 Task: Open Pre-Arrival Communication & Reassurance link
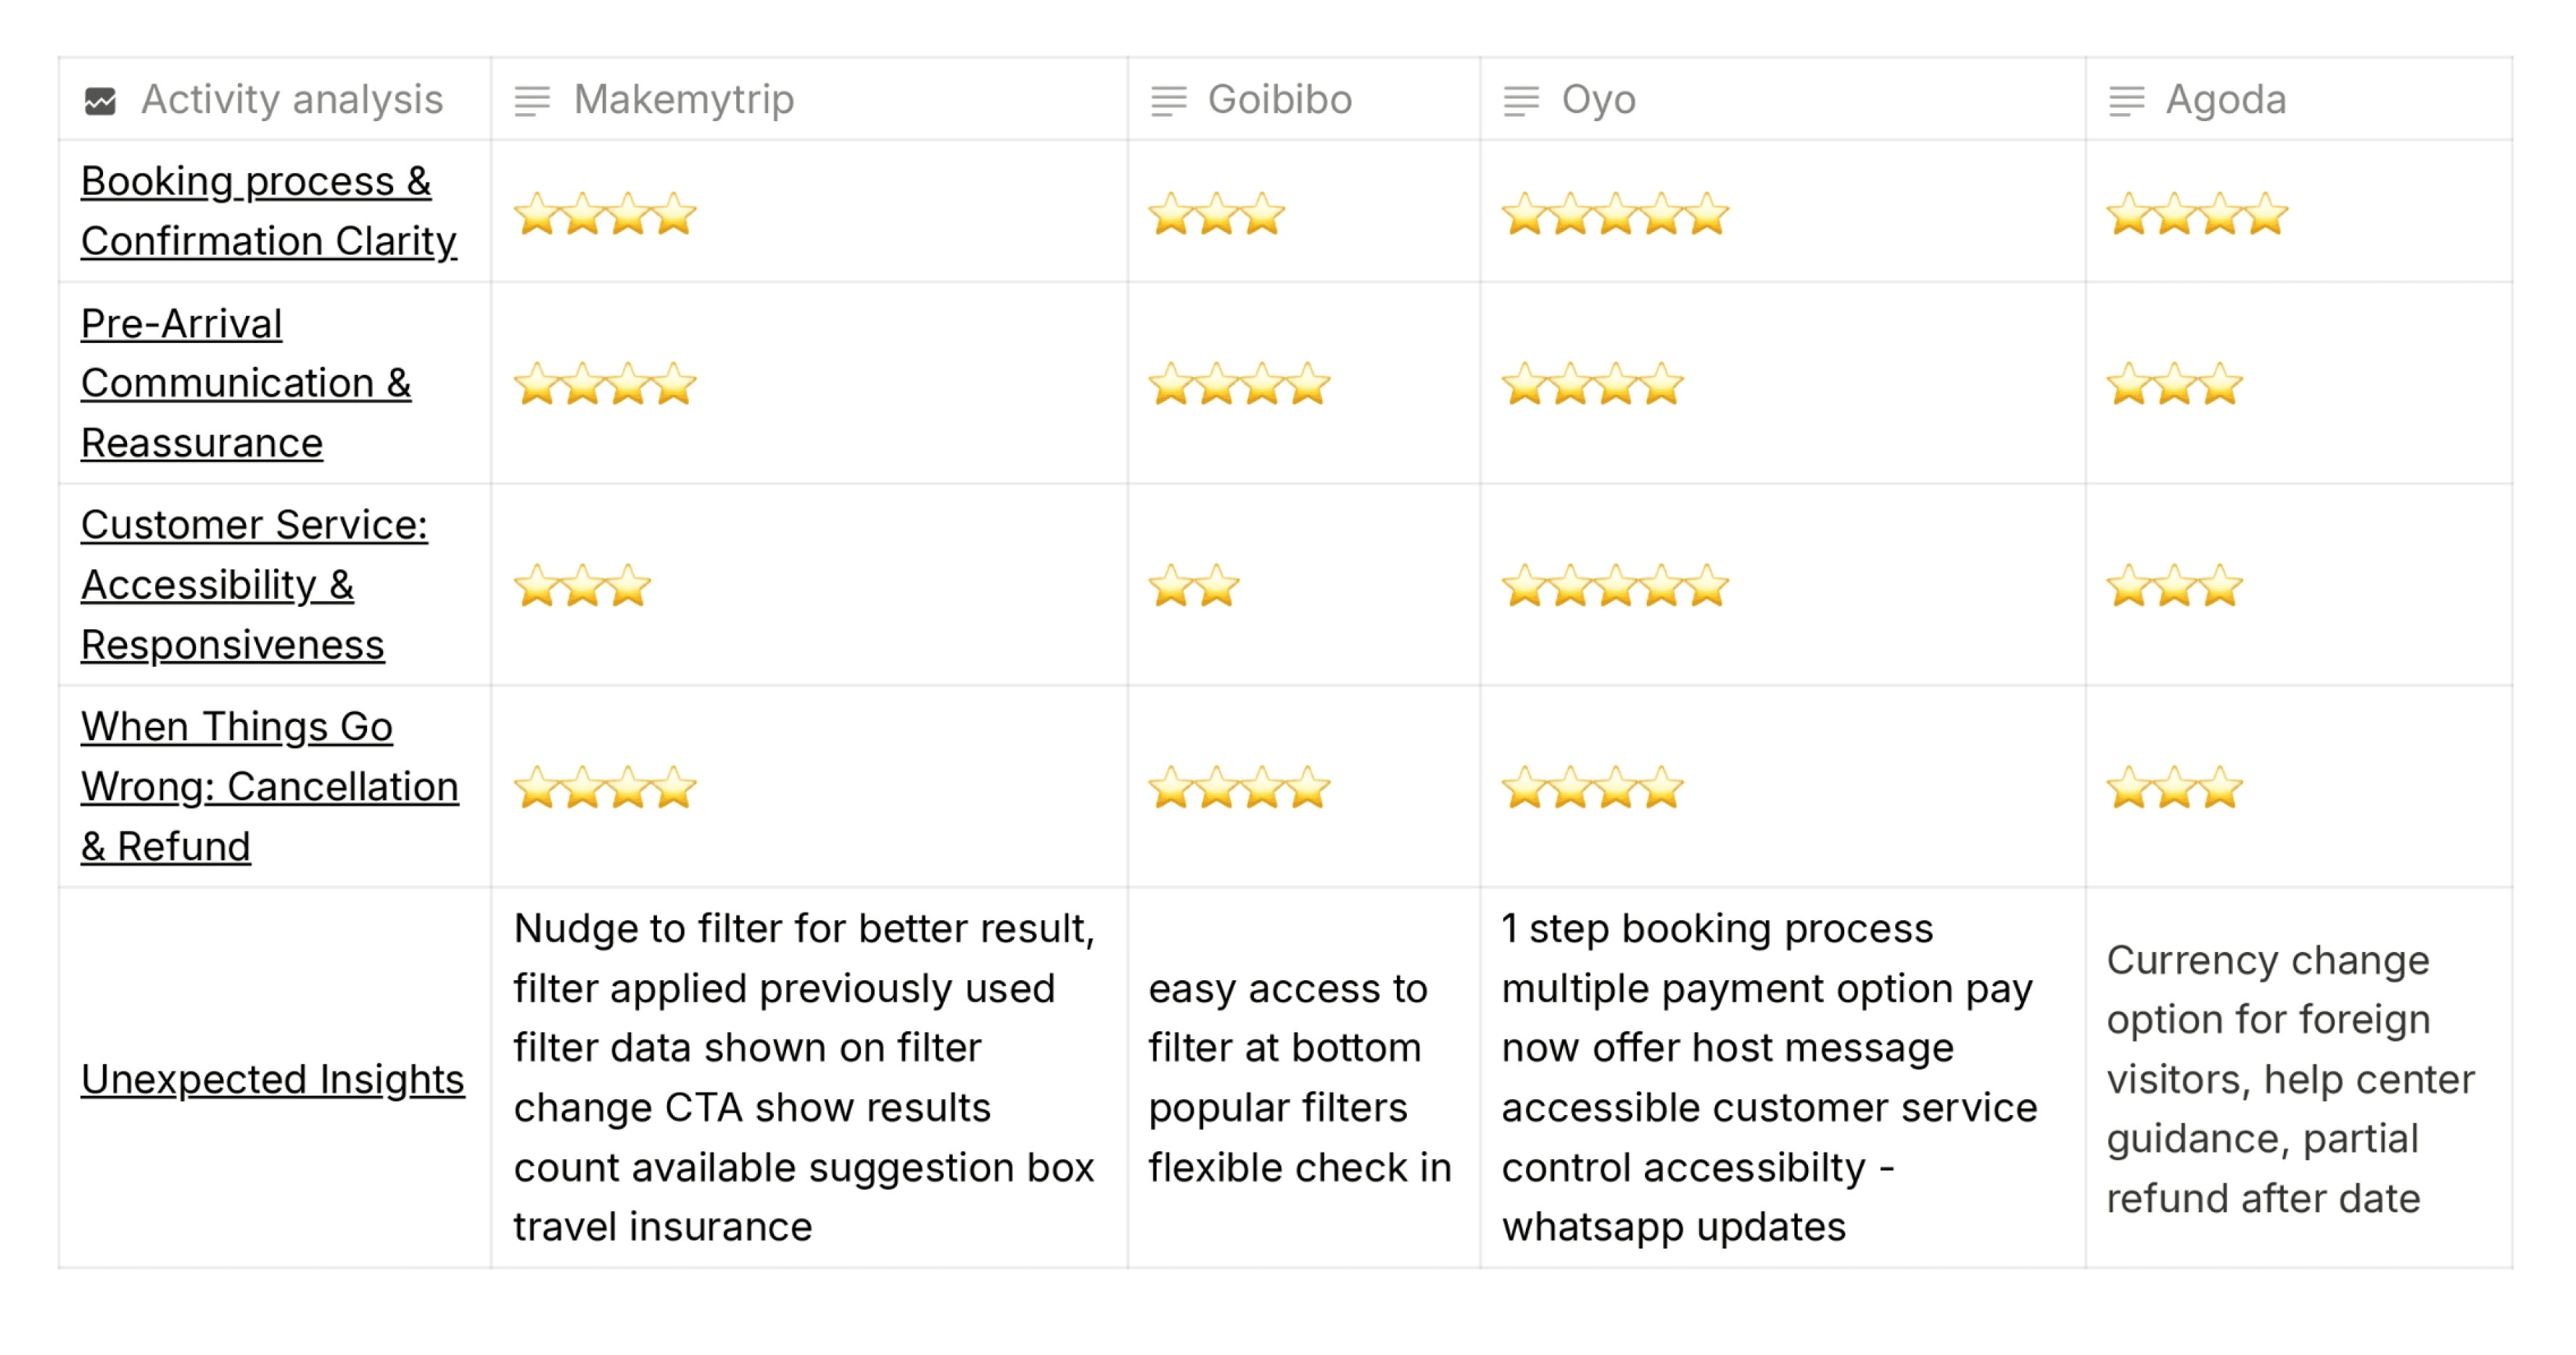tap(246, 383)
